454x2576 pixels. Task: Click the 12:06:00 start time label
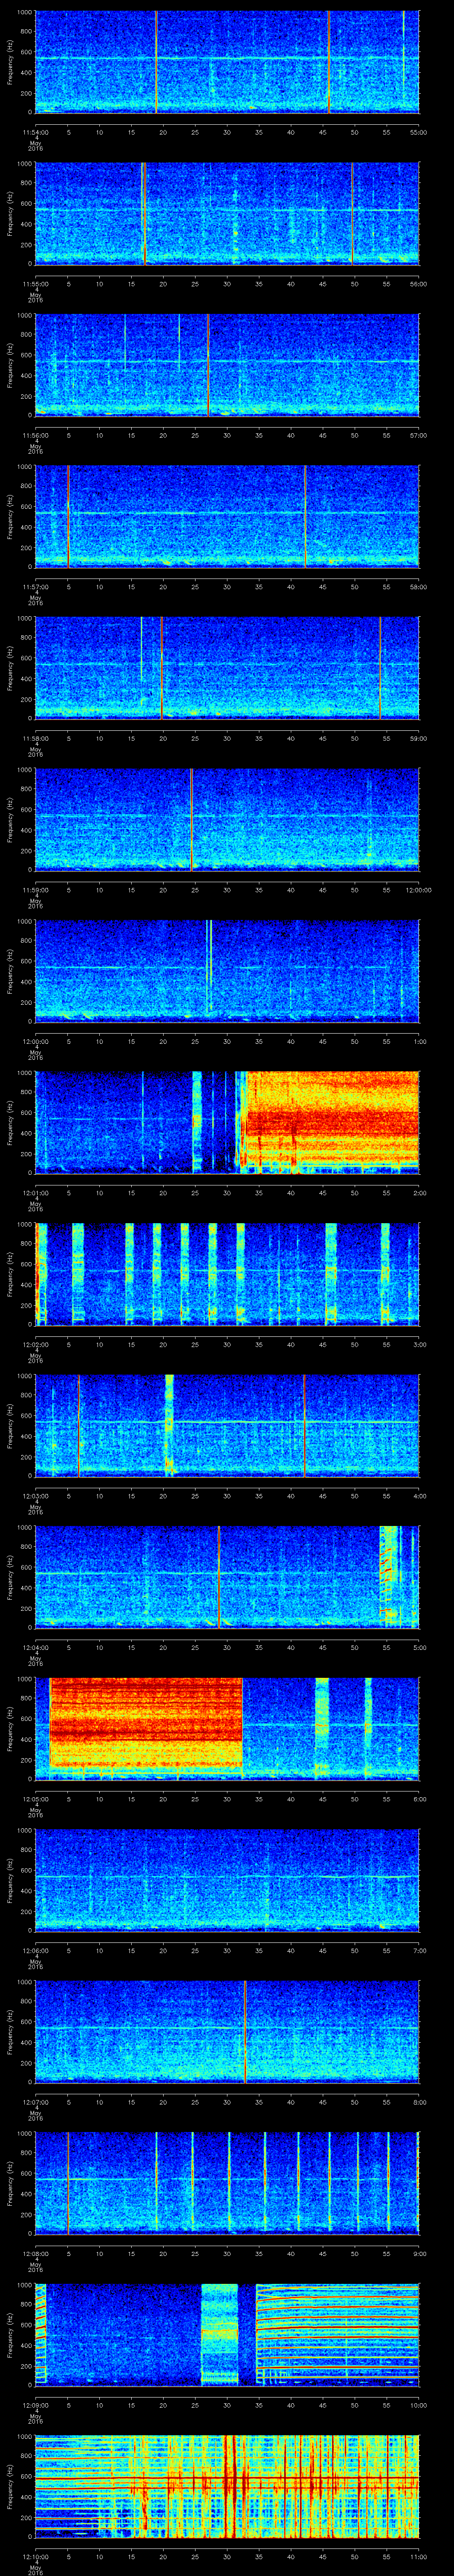[x=36, y=1951]
